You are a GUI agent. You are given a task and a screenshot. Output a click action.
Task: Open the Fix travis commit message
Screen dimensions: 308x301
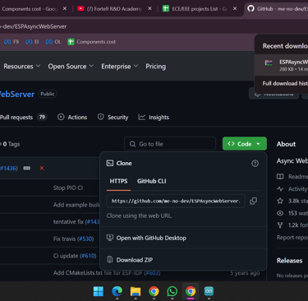pyautogui.click(x=64, y=238)
